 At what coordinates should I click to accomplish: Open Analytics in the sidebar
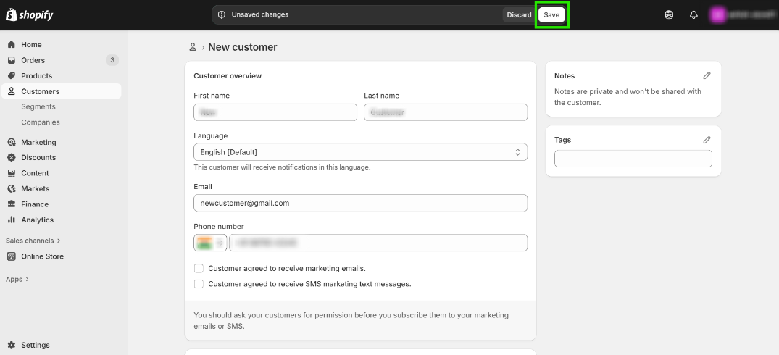(x=37, y=220)
